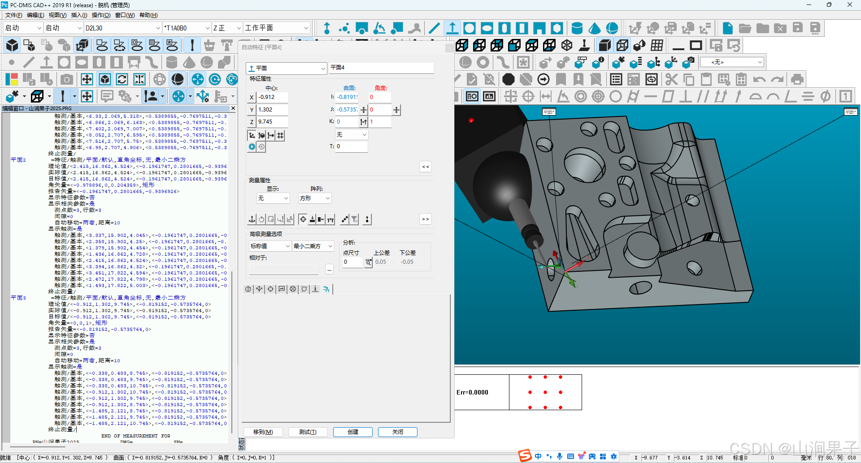Toggle the show hits points button
The height and width of the screenshot is (463, 861).
344,219
